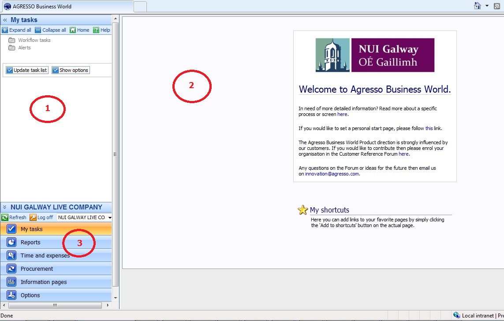Collapse the NUI GALWAY LIVE COMPANY section chevron
The image size is (504, 321).
[4, 207]
